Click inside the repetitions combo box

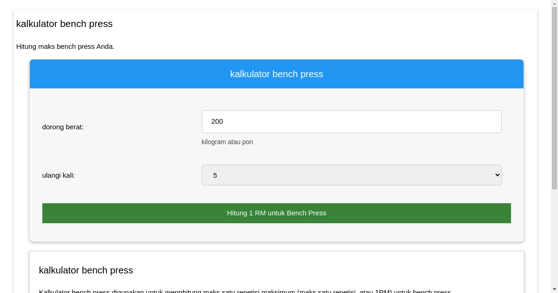click(325, 175)
